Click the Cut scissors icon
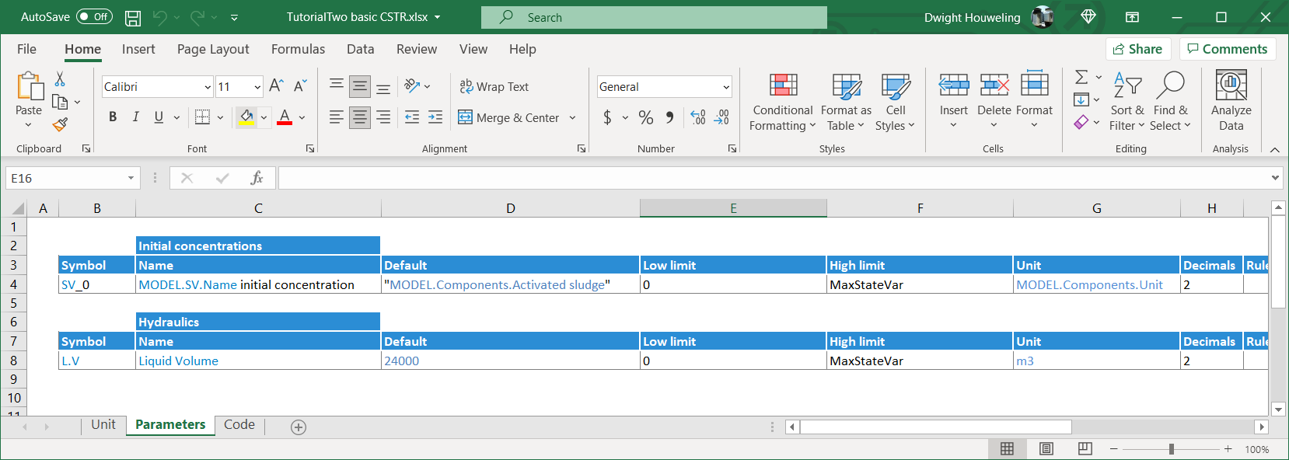The image size is (1289, 460). tap(60, 79)
